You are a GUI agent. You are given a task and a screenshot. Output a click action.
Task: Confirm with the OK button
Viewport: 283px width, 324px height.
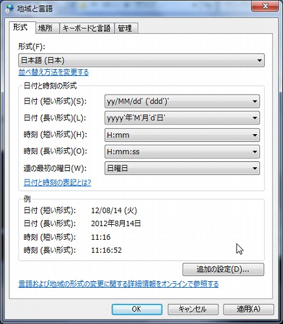(x=137, y=309)
